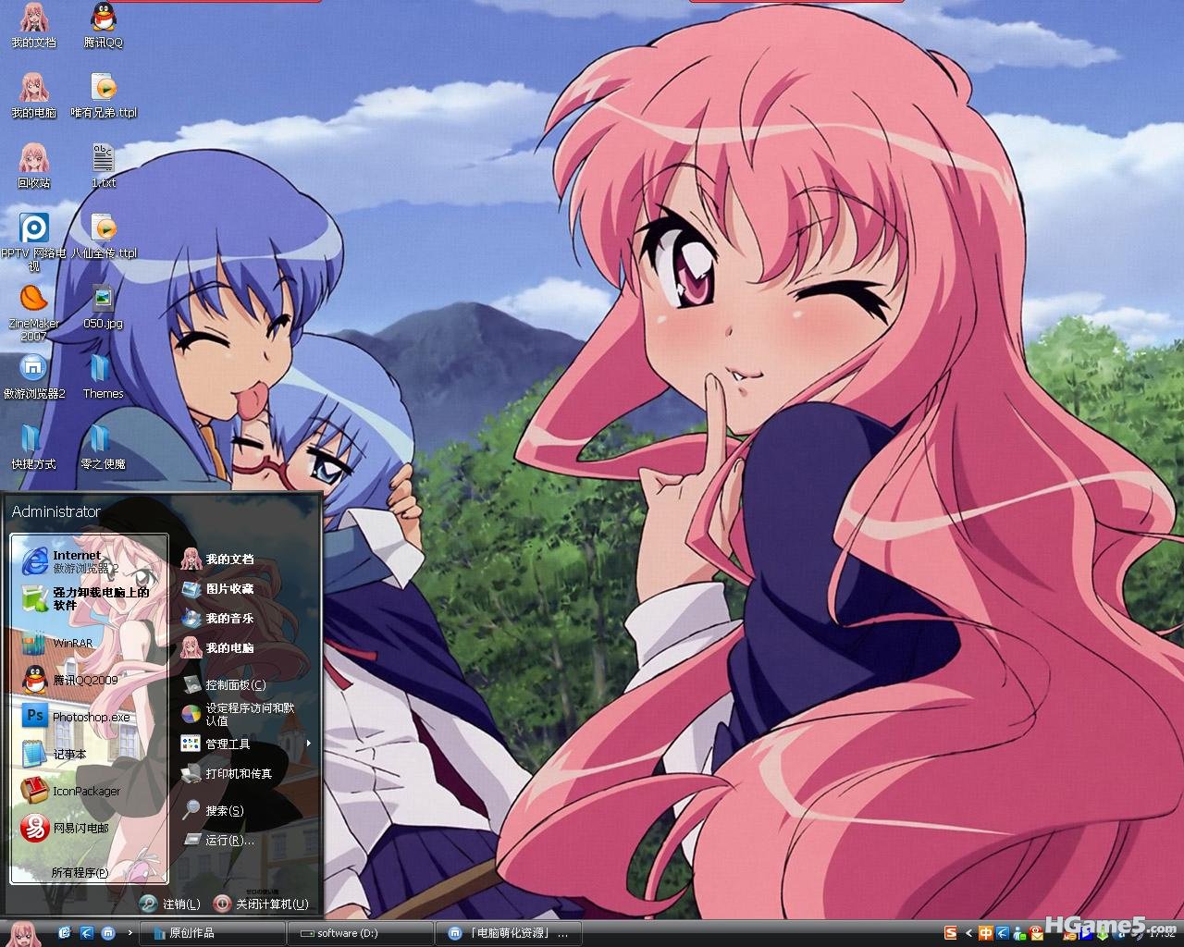1184x947 pixels.
Task: Open 打印机和传真 printers and faxes
Action: pyautogui.click(x=246, y=773)
